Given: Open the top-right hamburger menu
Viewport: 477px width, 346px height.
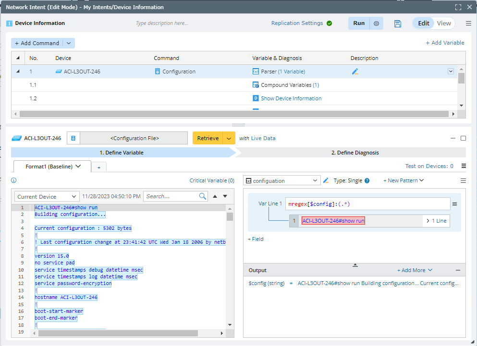Looking at the screenshot, I should coord(468,24).
